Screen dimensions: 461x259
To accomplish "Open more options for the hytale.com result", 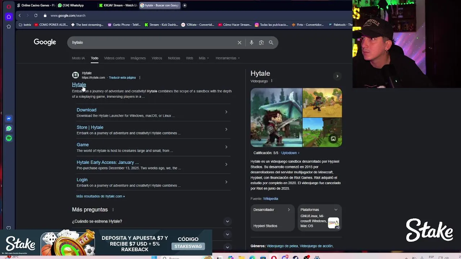I will [x=140, y=78].
